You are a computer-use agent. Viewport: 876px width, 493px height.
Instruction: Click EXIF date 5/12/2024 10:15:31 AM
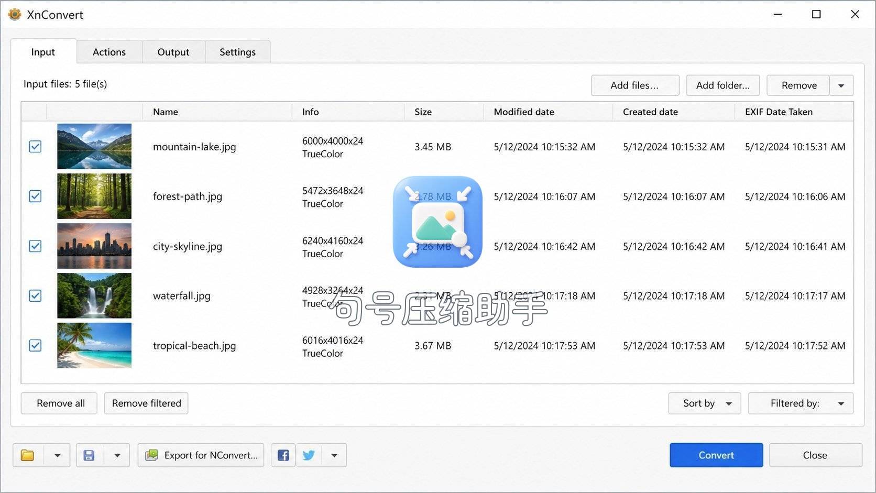tap(795, 147)
